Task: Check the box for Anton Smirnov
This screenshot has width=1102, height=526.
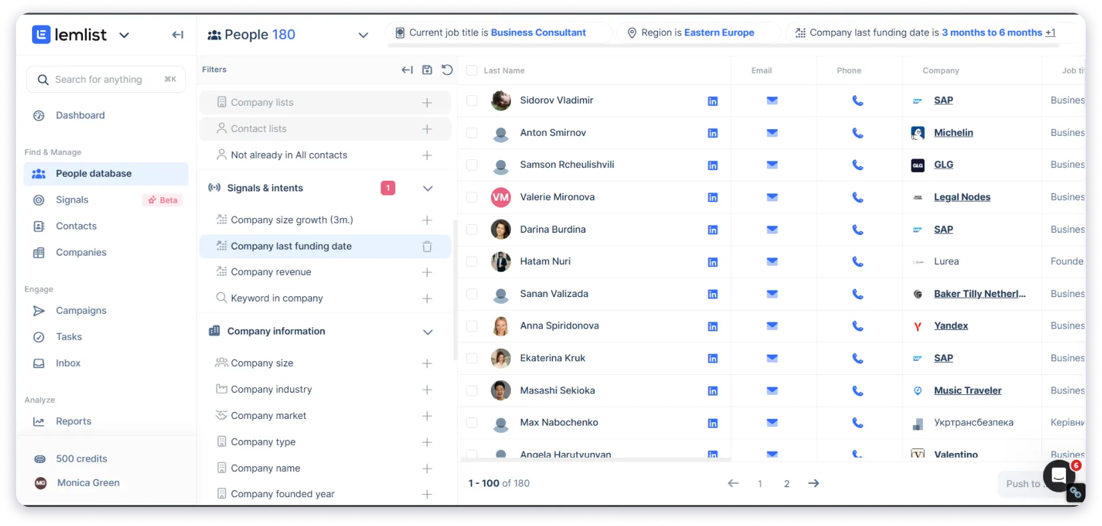Action: (x=472, y=133)
